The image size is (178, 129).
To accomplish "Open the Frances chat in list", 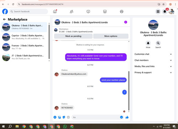I will 24,47.
